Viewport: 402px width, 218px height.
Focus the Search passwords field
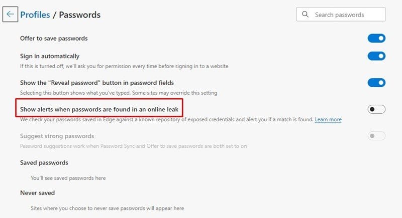[x=341, y=15]
